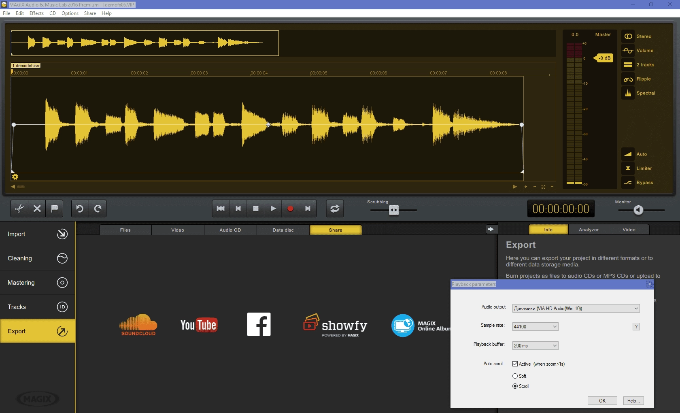Set a marker with the flag button
Image resolution: width=680 pixels, height=413 pixels.
click(55, 209)
